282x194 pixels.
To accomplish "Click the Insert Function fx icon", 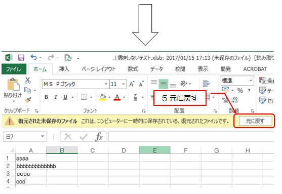I will tap(99, 137).
